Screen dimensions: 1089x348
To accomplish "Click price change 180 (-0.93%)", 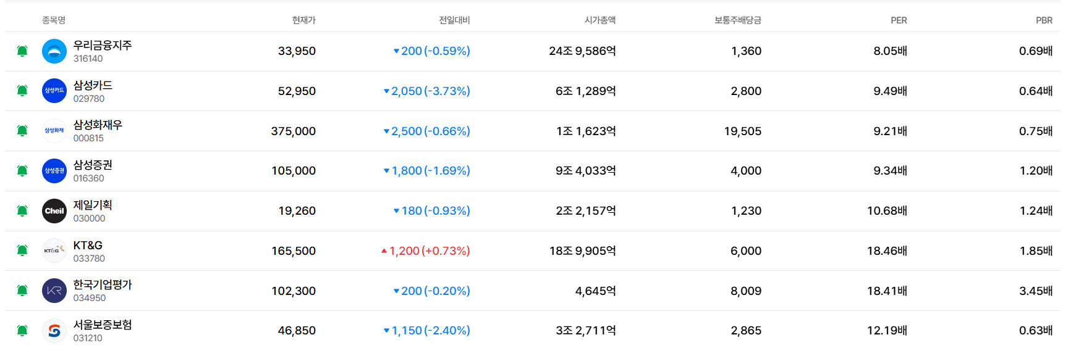I will (x=432, y=211).
